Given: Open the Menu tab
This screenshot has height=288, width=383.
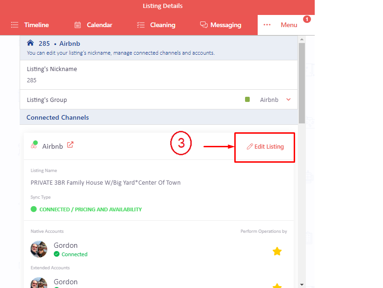Looking at the screenshot, I should pos(286,25).
